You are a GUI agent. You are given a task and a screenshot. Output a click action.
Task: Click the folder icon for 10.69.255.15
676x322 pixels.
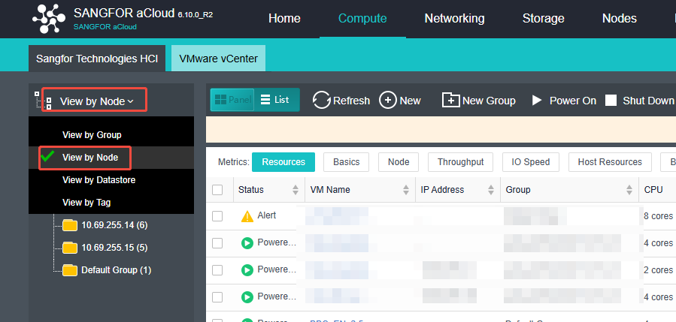pos(70,248)
